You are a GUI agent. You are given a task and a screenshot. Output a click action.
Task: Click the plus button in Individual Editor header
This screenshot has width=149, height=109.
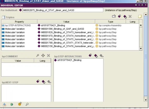point(136,5)
